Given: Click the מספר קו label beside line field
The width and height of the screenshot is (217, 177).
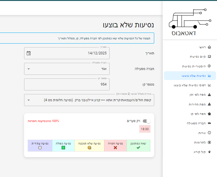Looking at the screenshot, I should pyautogui.click(x=148, y=84).
